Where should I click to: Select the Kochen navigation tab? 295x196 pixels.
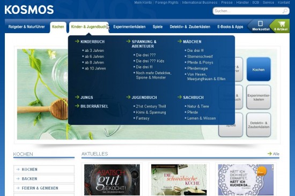(58, 27)
